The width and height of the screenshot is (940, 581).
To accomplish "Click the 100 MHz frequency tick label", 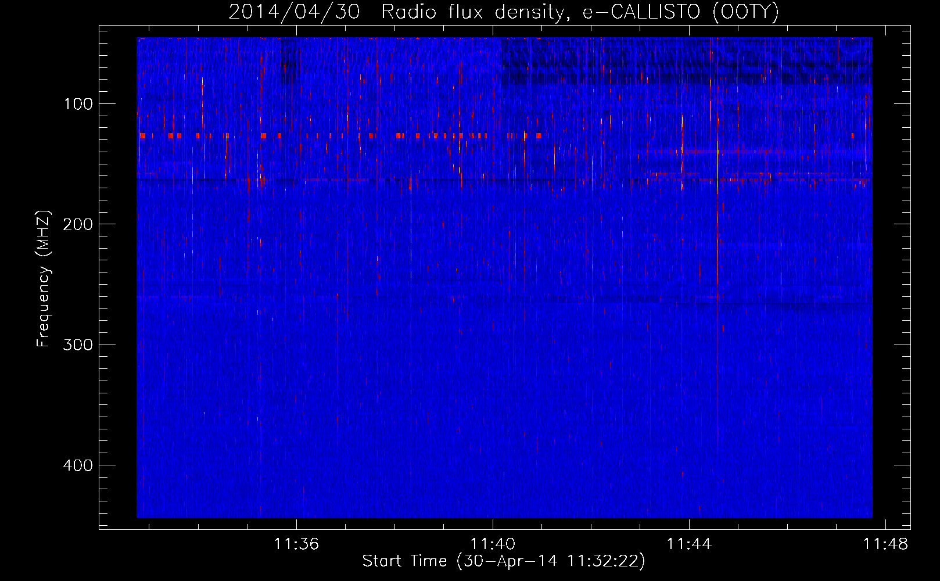I will point(78,104).
